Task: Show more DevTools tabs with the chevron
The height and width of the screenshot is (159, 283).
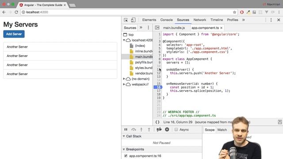Action: (x=244, y=20)
